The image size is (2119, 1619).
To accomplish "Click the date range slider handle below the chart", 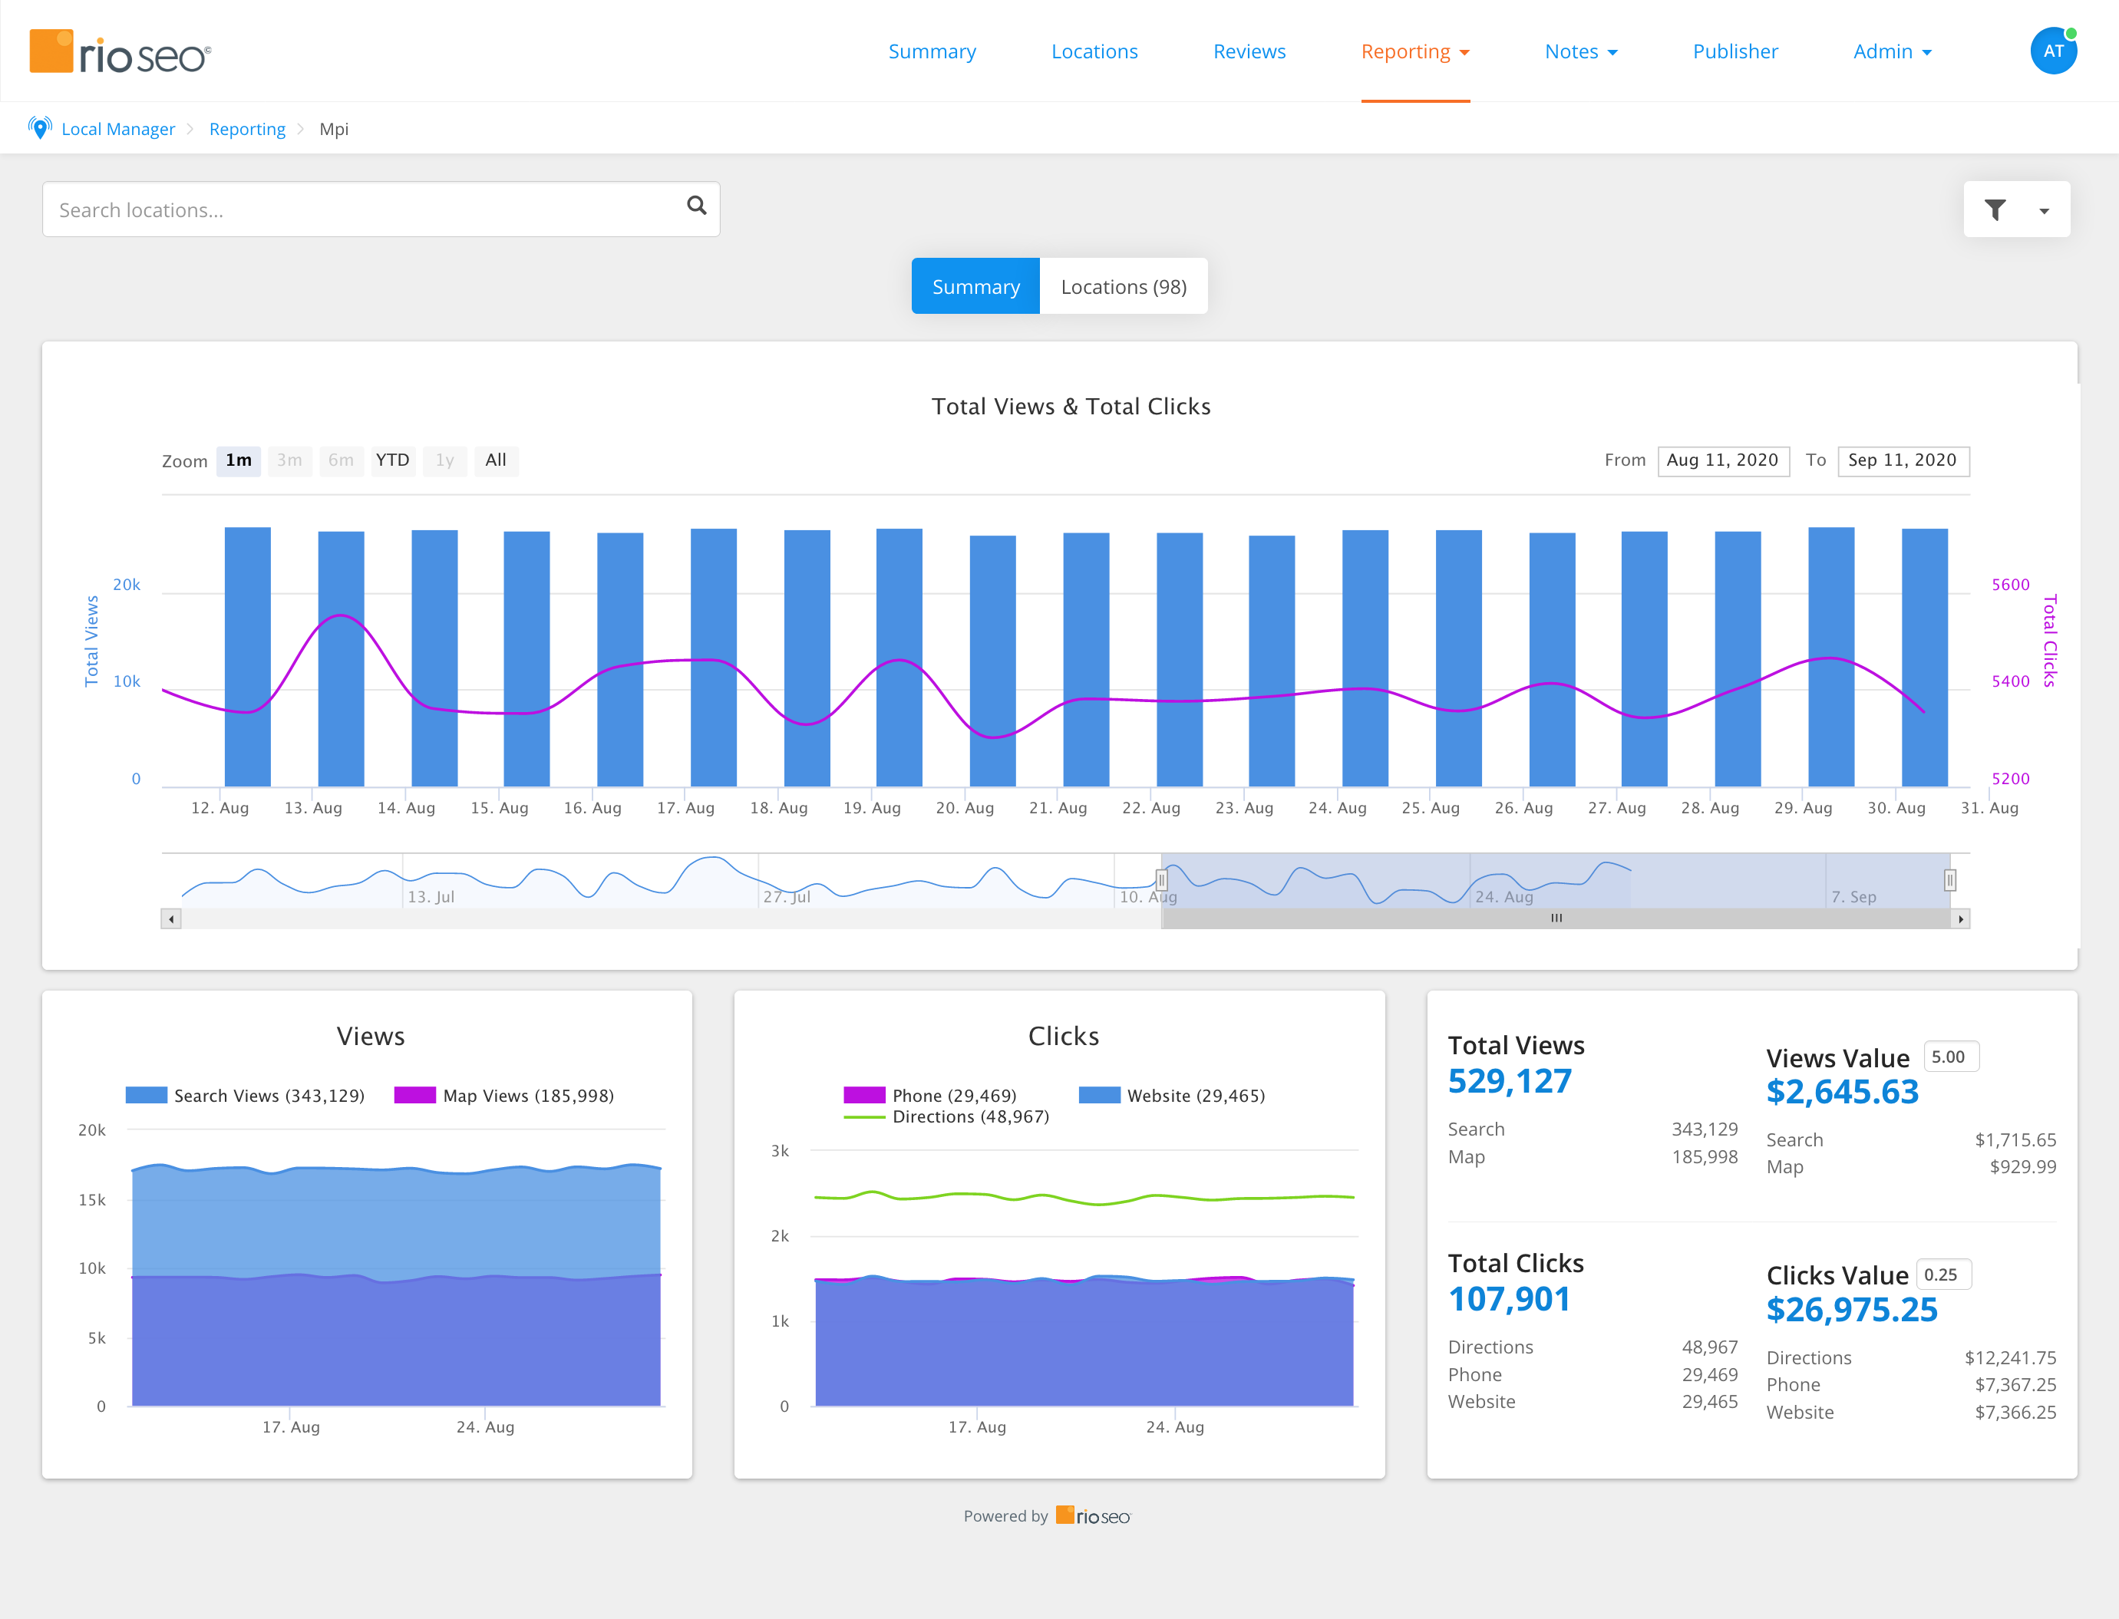I will click(1162, 880).
